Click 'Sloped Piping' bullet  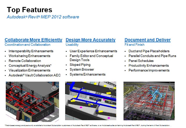tap(80, 65)
